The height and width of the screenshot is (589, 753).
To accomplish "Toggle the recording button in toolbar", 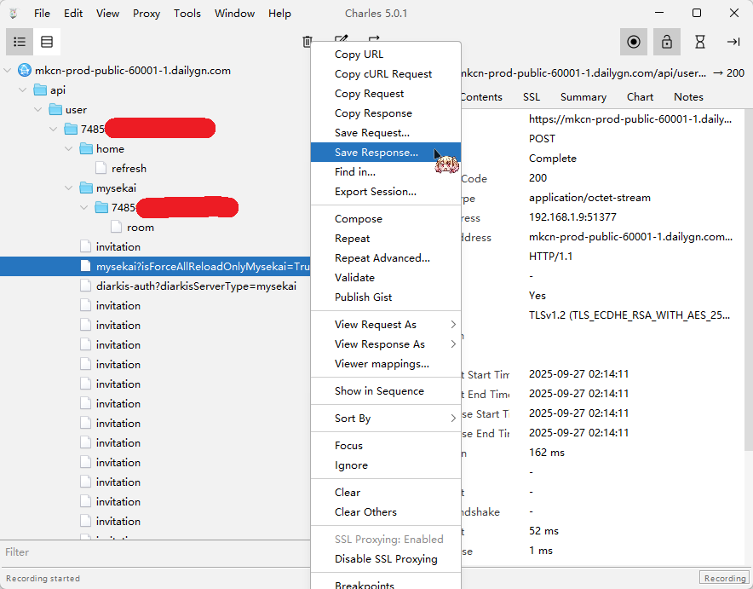I will click(x=633, y=42).
